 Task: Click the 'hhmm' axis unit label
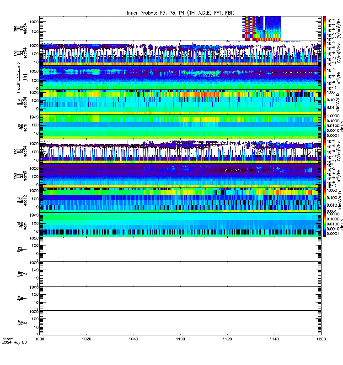coord(8,339)
